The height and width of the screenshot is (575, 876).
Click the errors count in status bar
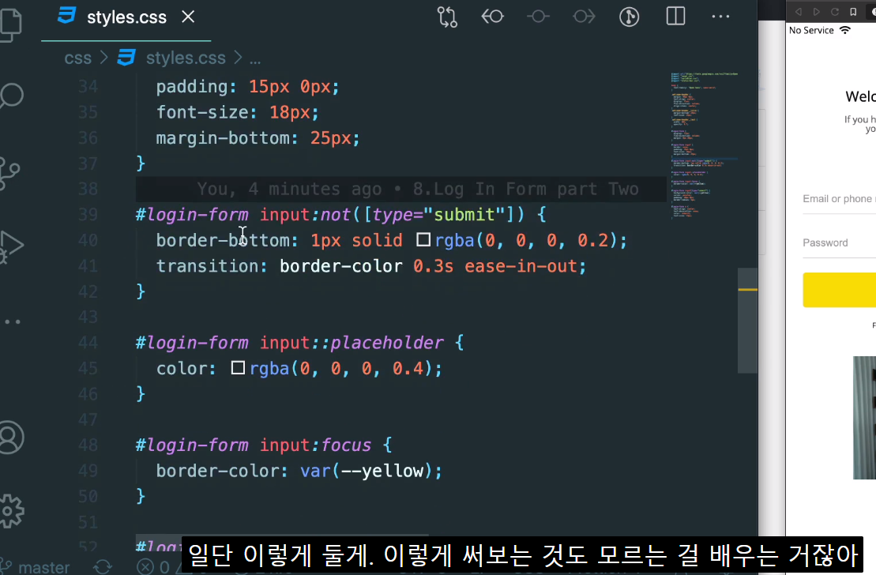154,567
